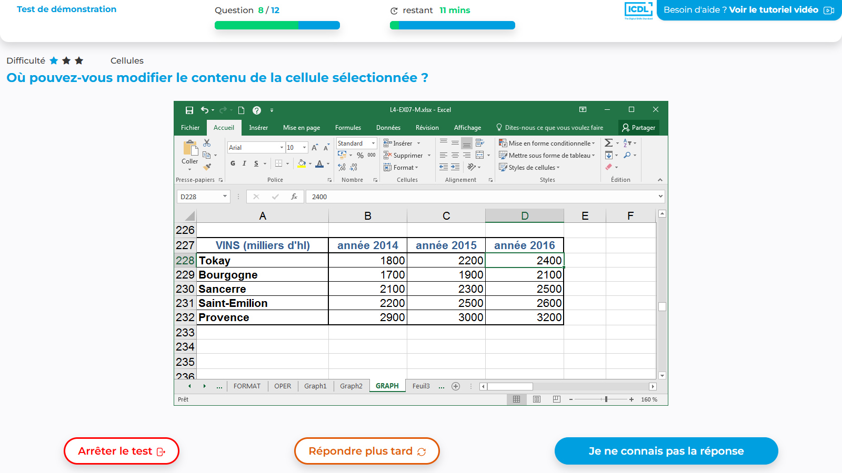Click the Increase Decimal icon
Image resolution: width=842 pixels, height=473 pixels.
pyautogui.click(x=342, y=167)
